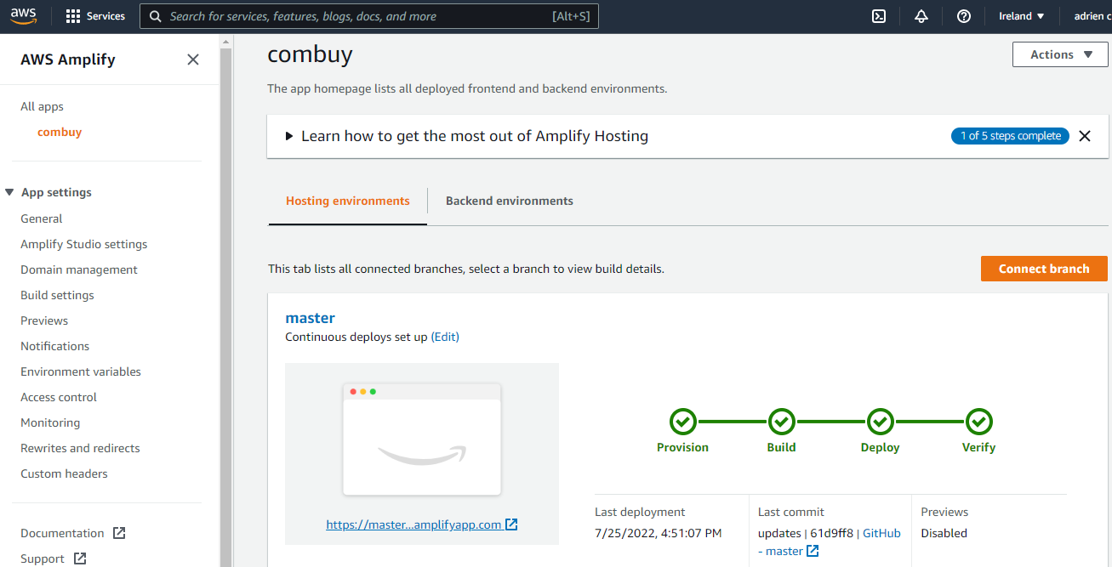This screenshot has width=1112, height=567.
Task: Click the Previews Disabled status text
Action: [x=944, y=533]
